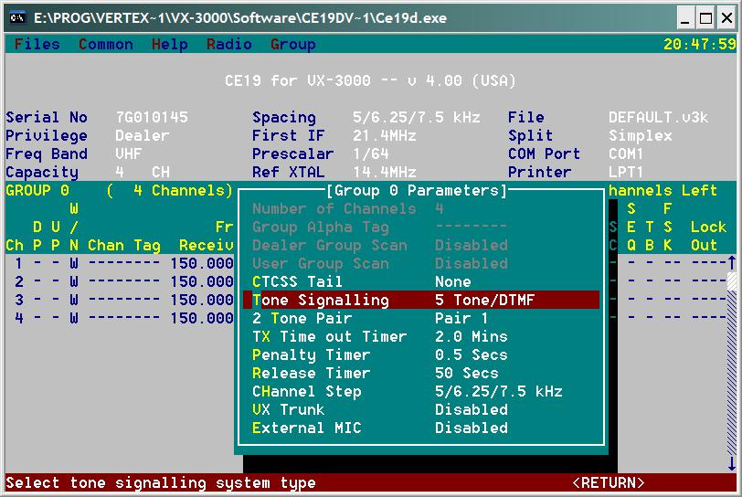
Task: Click the status hint about tone signalling
Action: (161, 482)
